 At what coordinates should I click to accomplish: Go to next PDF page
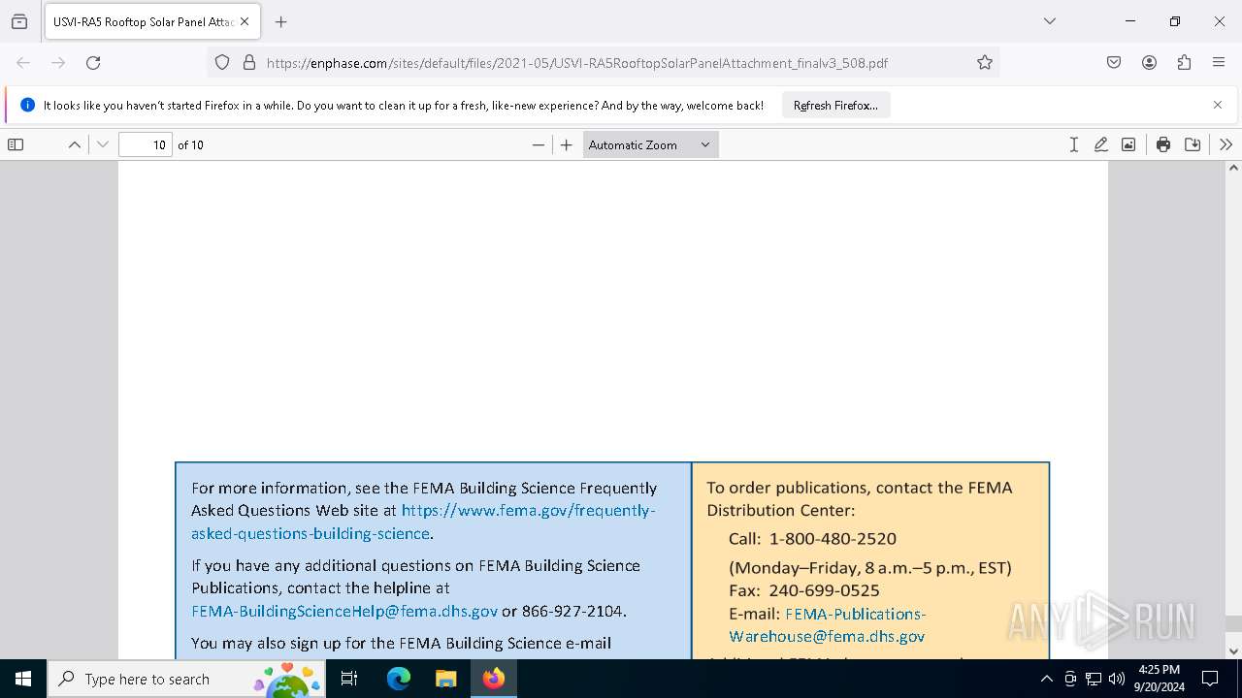click(103, 144)
